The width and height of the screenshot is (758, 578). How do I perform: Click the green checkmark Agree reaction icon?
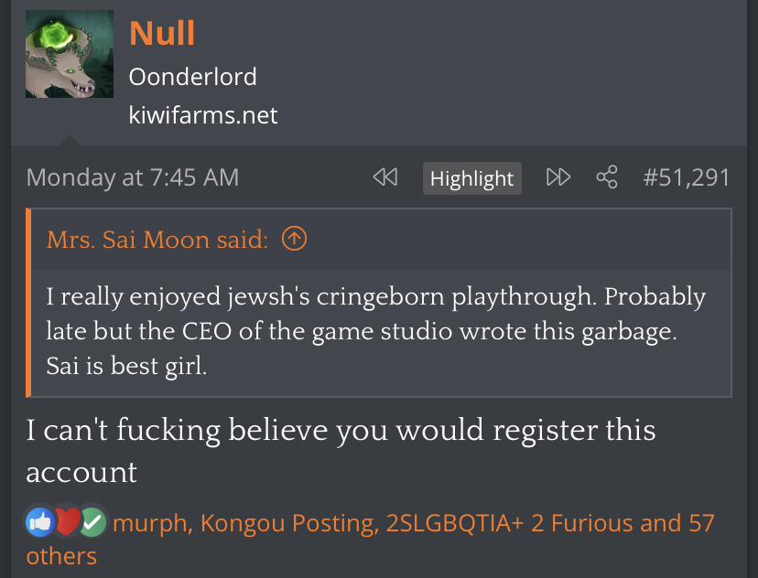coord(92,522)
